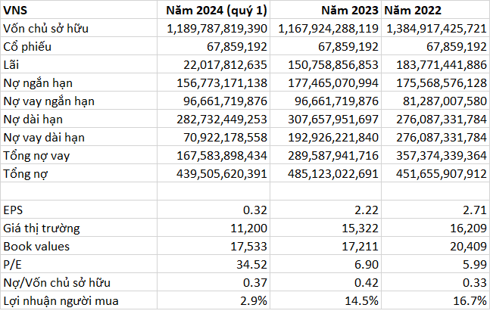490x314 pixels.
Task: Select the VNS header cell
Action: pyautogui.click(x=15, y=10)
